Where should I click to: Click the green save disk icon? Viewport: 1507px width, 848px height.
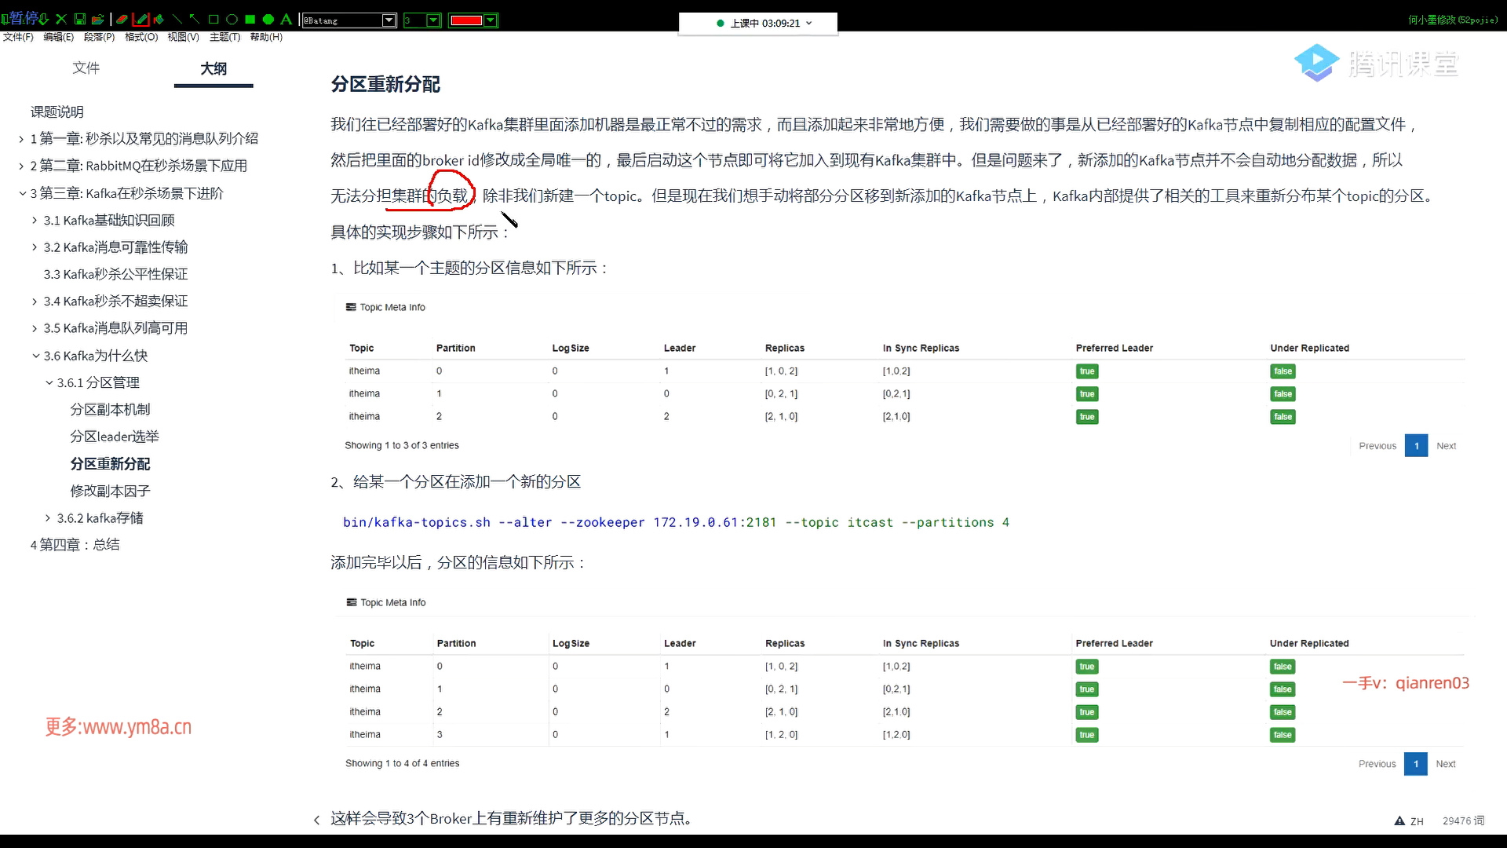(x=79, y=20)
